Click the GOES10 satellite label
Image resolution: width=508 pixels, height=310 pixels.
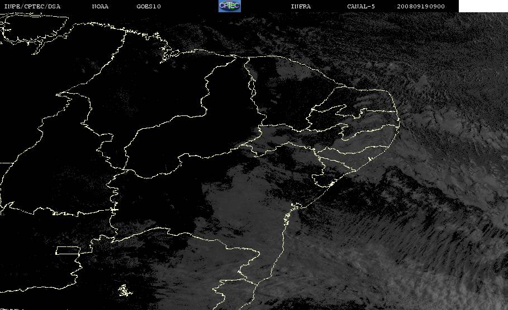[x=149, y=6]
